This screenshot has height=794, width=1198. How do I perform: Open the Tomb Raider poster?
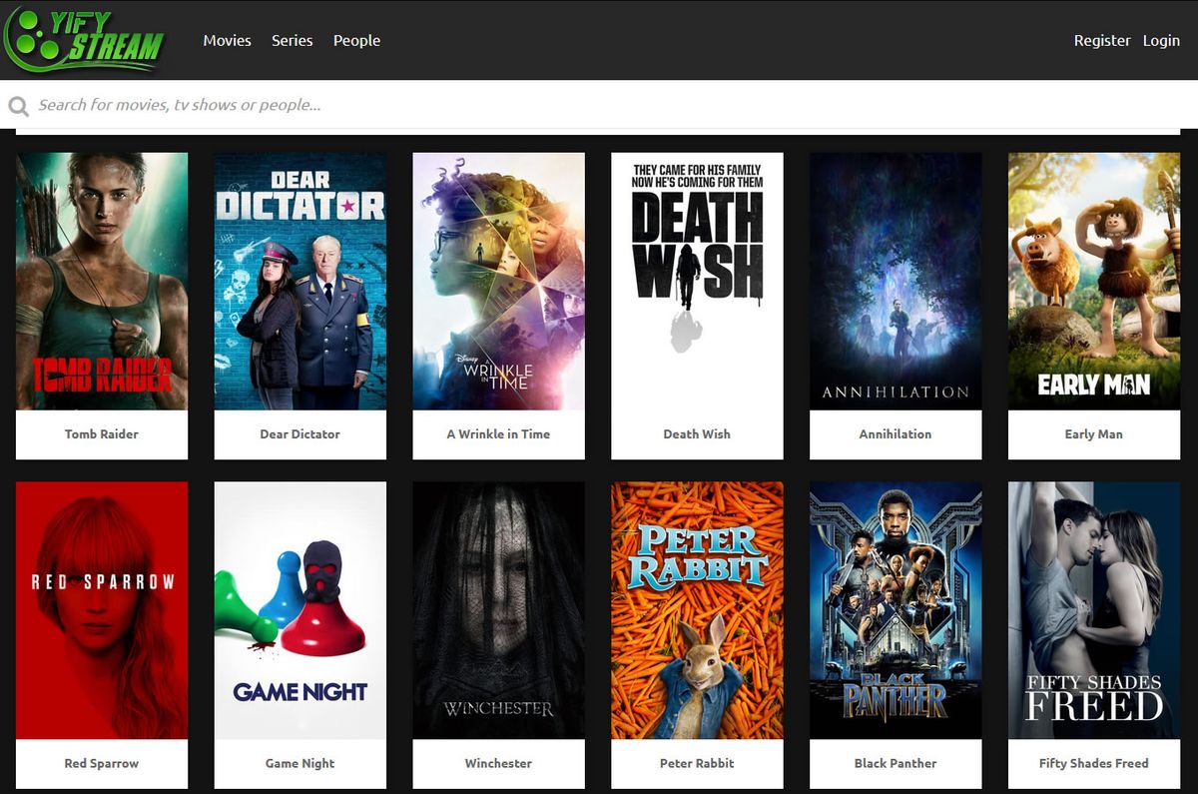click(x=102, y=281)
